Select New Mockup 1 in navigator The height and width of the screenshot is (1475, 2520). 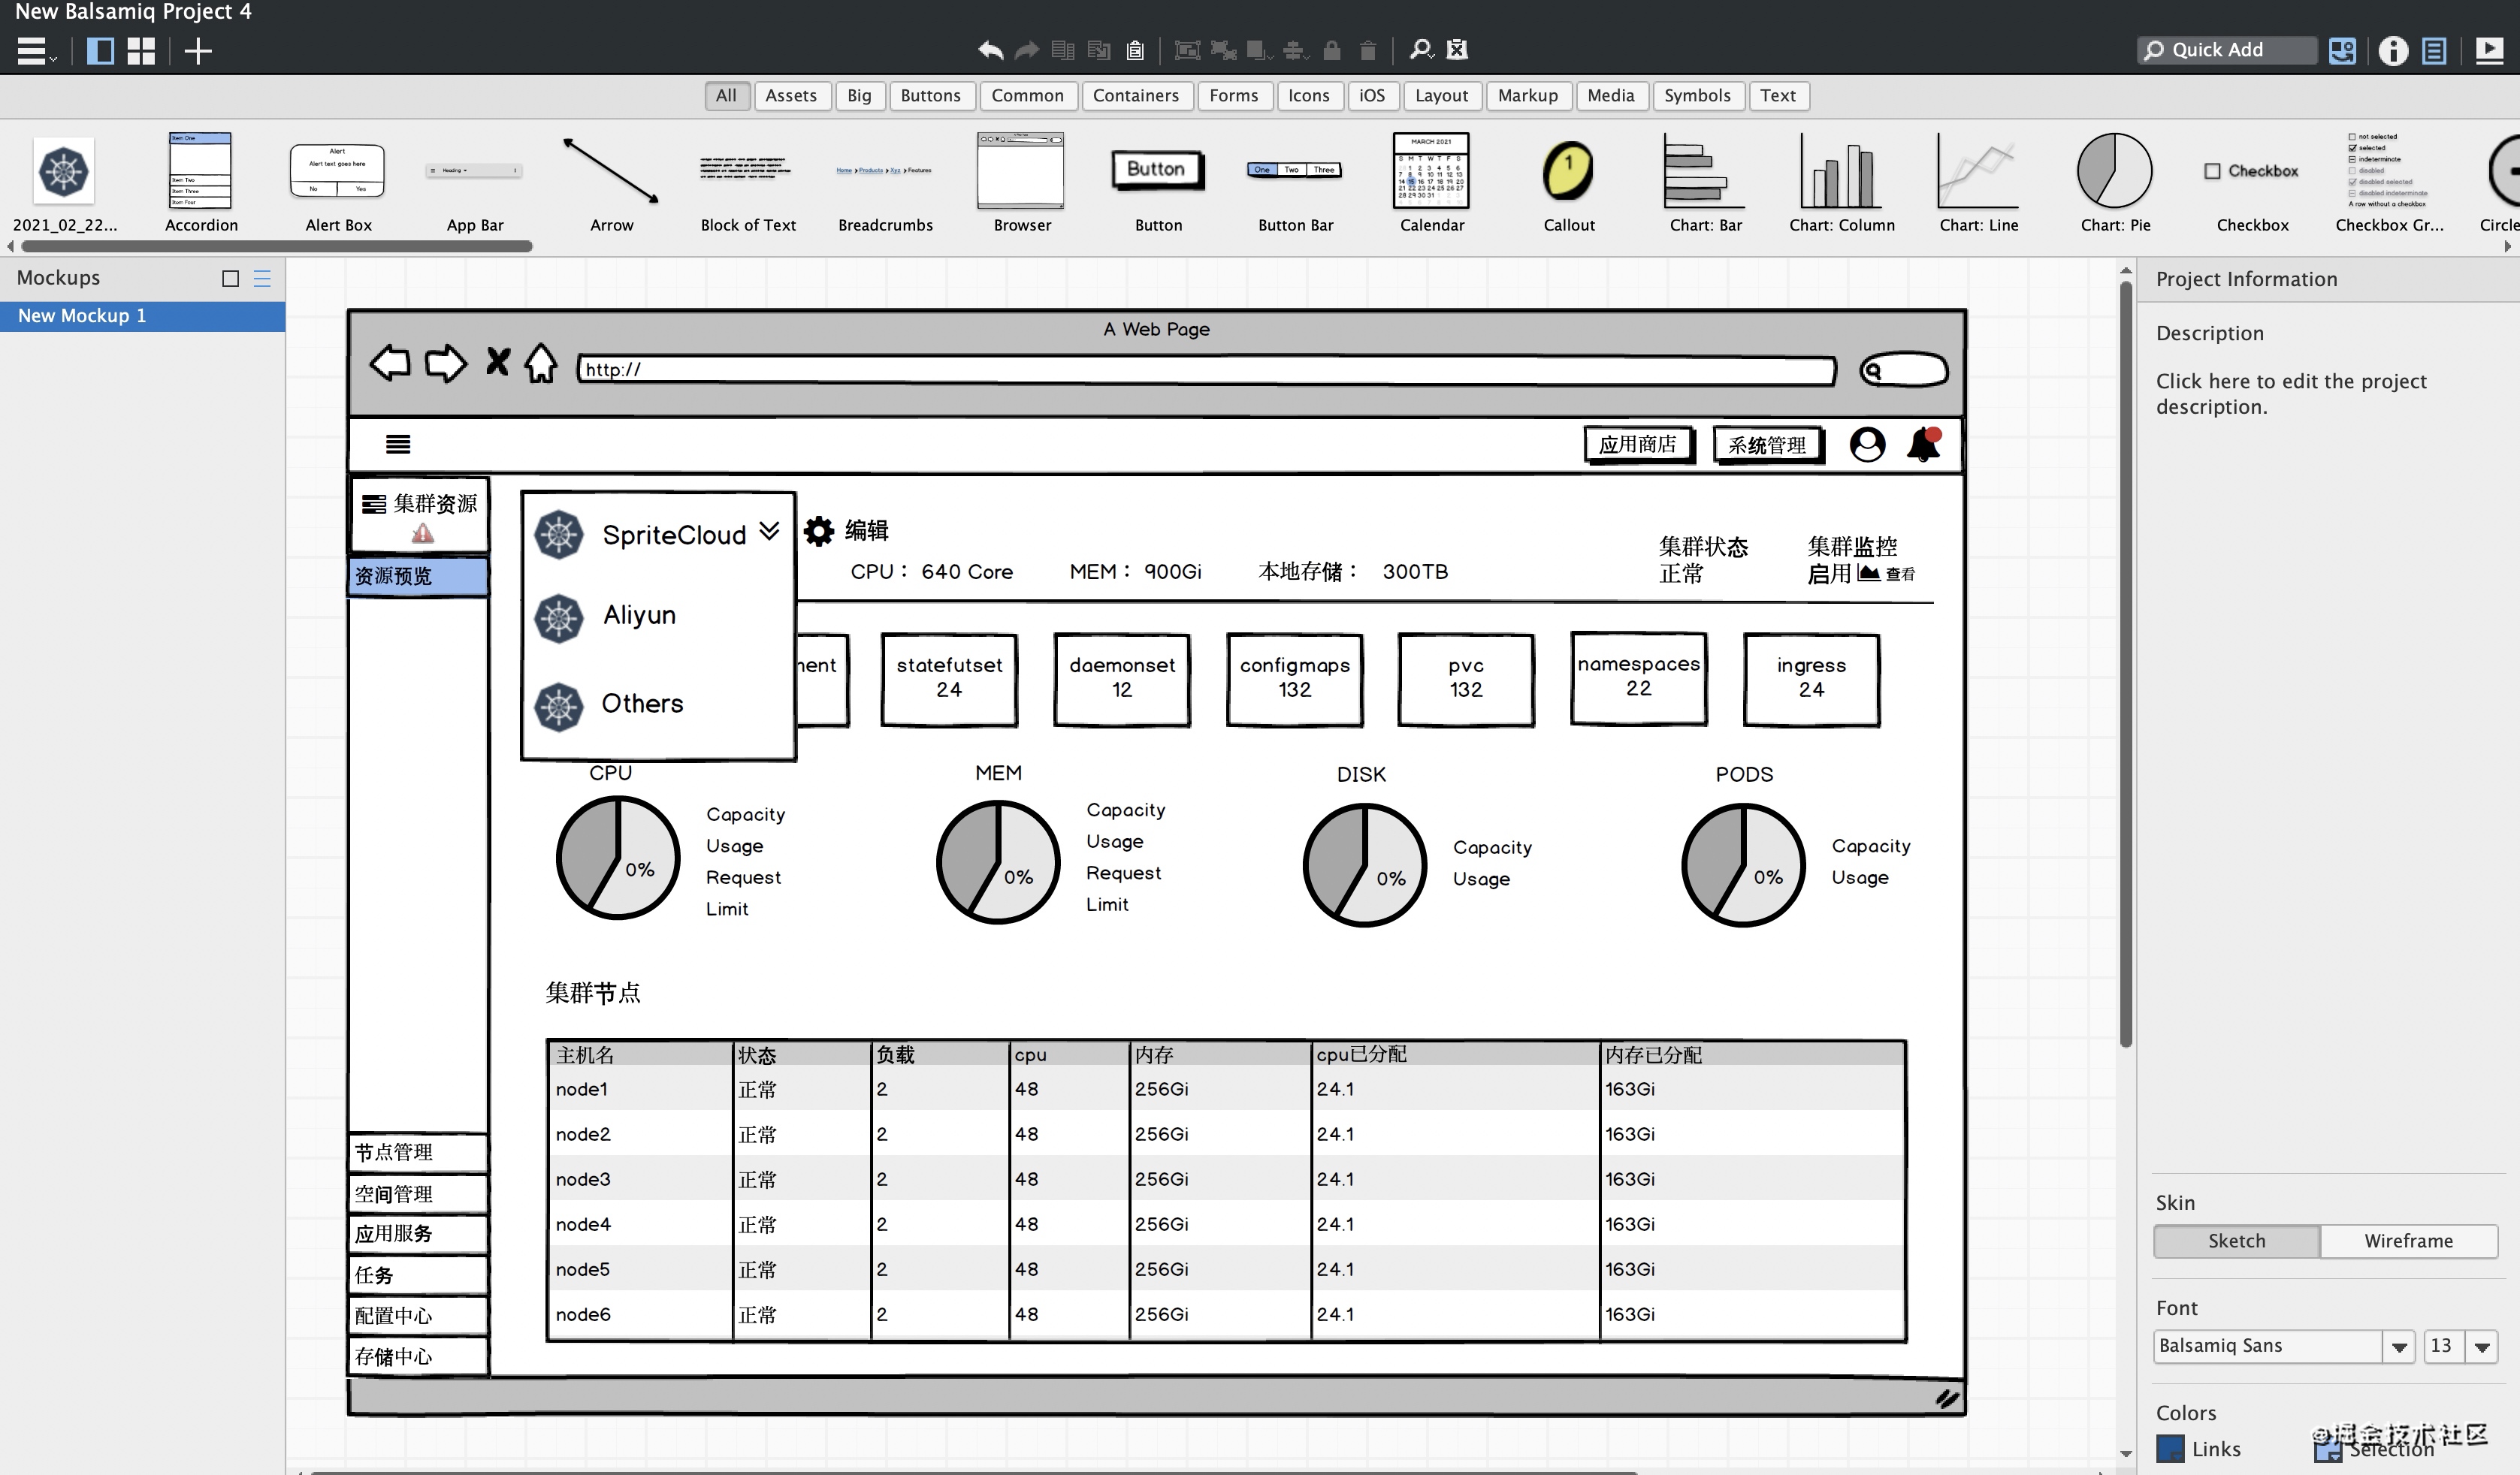[x=142, y=315]
